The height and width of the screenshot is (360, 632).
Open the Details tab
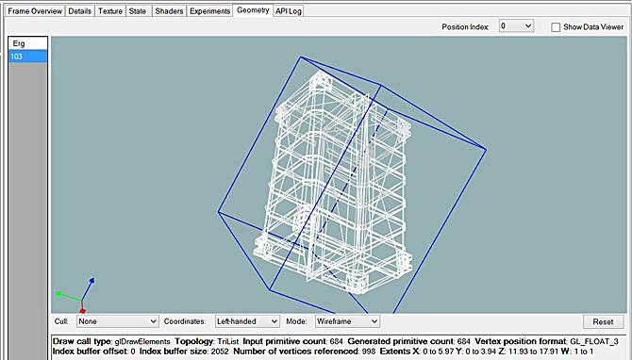(x=79, y=11)
